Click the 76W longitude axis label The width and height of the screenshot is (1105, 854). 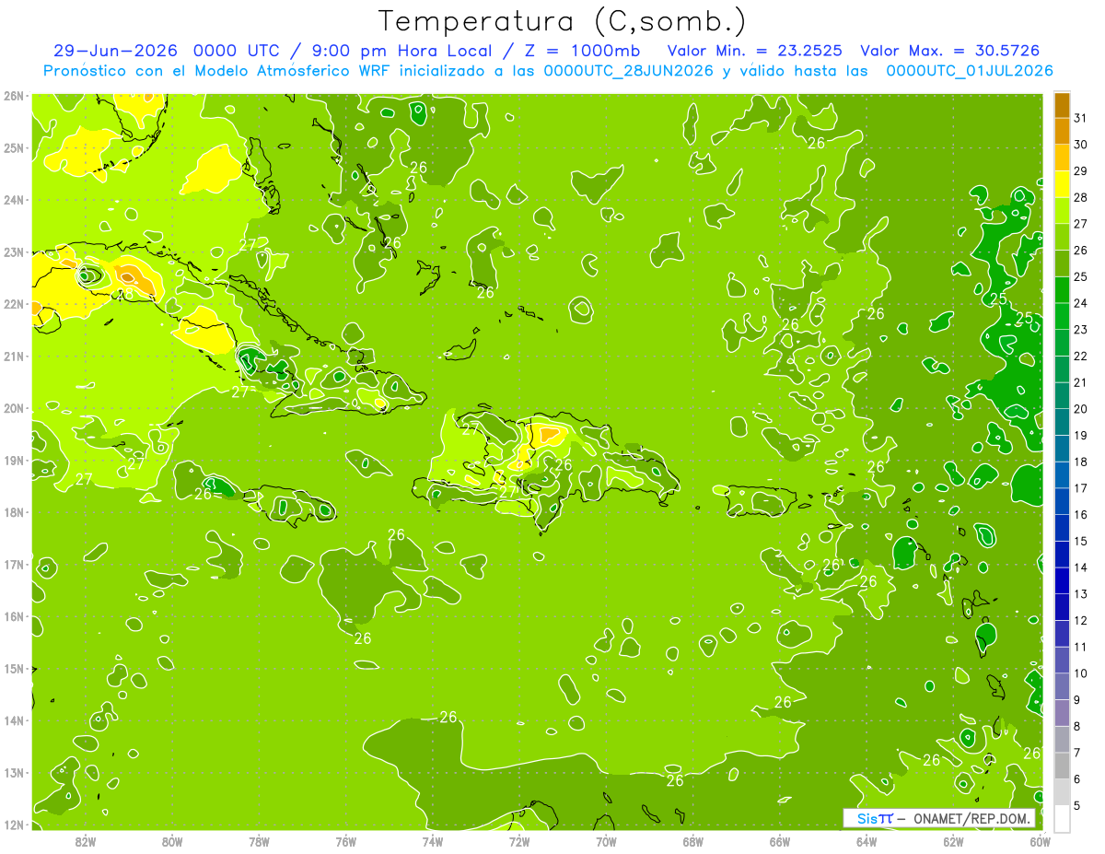click(345, 840)
